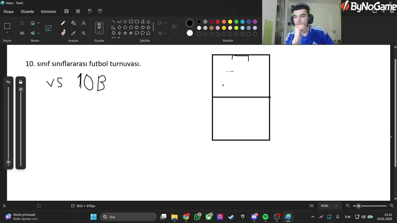Pick the Pentagon shape
Screen dimensions: 397x223
pos(125,27)
